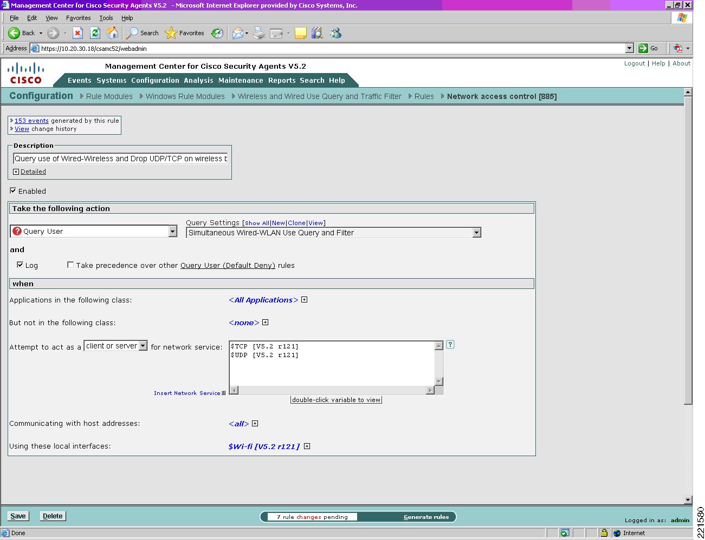
Task: Click in the rule Description text field
Action: click(120, 159)
